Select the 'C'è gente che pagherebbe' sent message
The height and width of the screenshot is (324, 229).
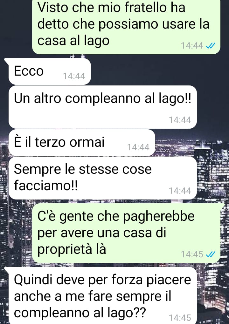click(126, 233)
